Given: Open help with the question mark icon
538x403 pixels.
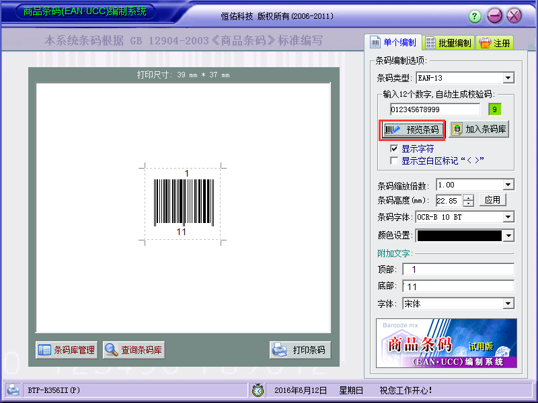Looking at the screenshot, I should coord(473,16).
